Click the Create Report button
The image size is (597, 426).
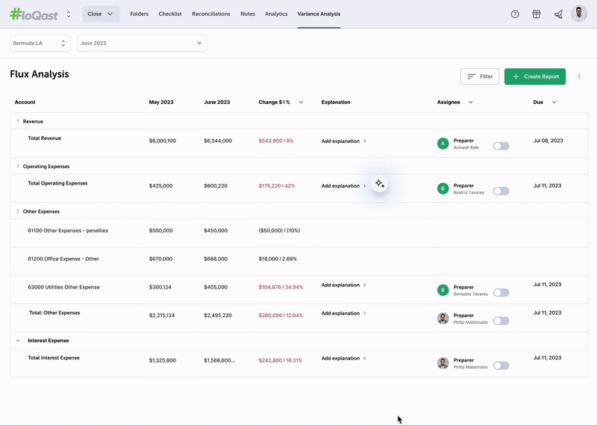pos(535,77)
